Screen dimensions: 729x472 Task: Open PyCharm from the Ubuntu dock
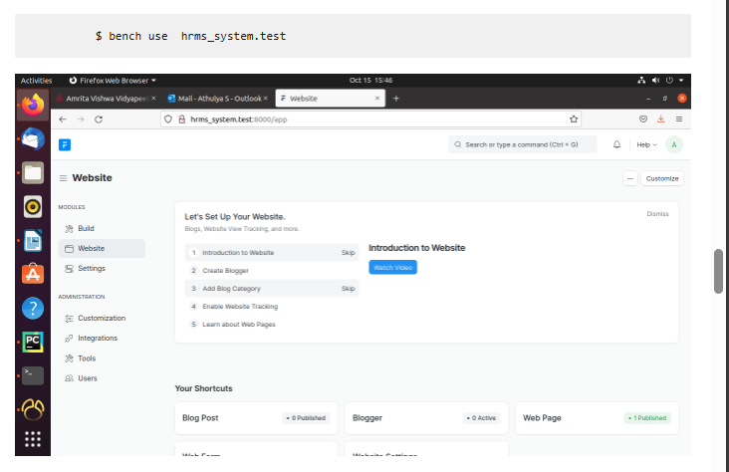coord(33,342)
